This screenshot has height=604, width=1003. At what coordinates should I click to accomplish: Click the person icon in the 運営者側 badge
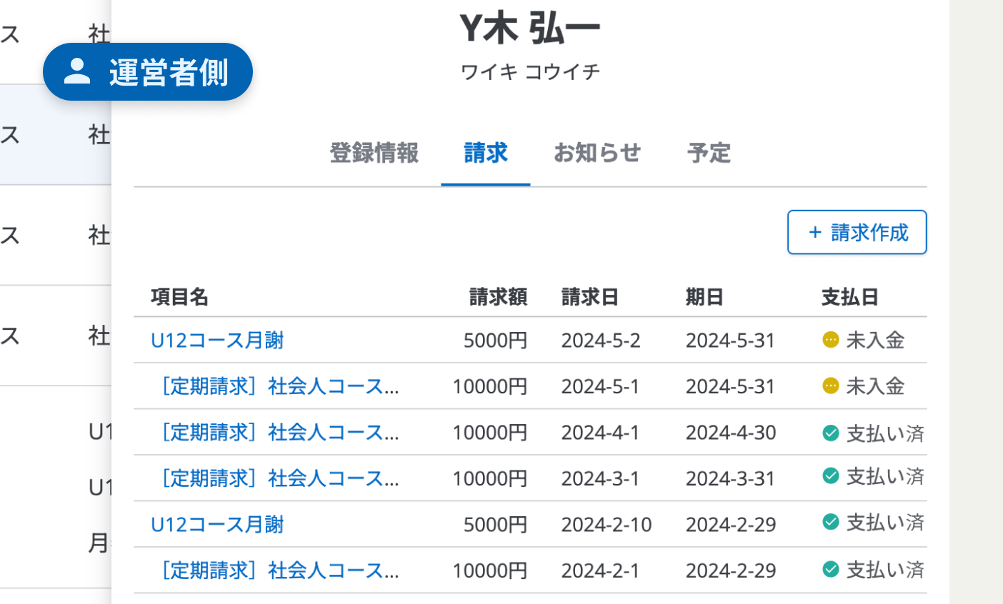(77, 71)
